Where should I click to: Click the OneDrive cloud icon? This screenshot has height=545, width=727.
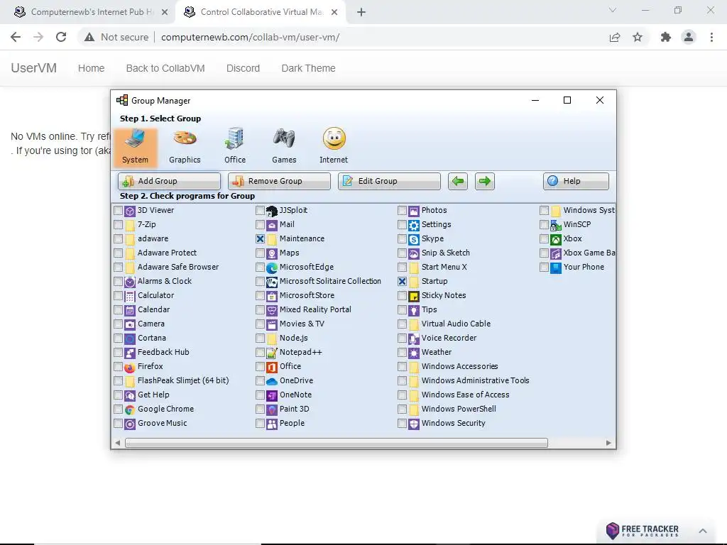coord(272,381)
